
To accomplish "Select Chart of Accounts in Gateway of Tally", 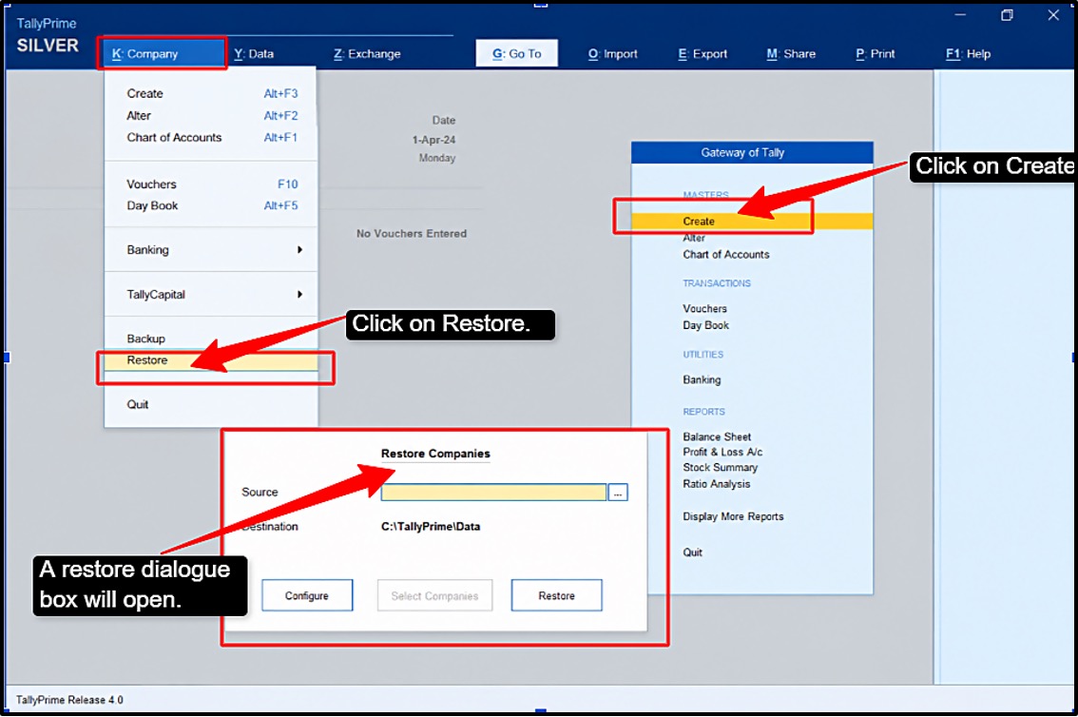I will tap(726, 254).
